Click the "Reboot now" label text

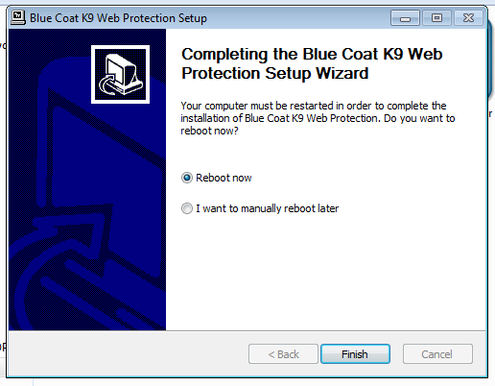(x=224, y=178)
